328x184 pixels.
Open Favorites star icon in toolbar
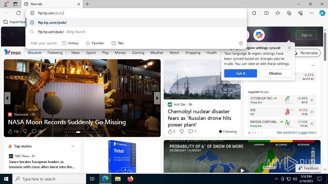278,13
